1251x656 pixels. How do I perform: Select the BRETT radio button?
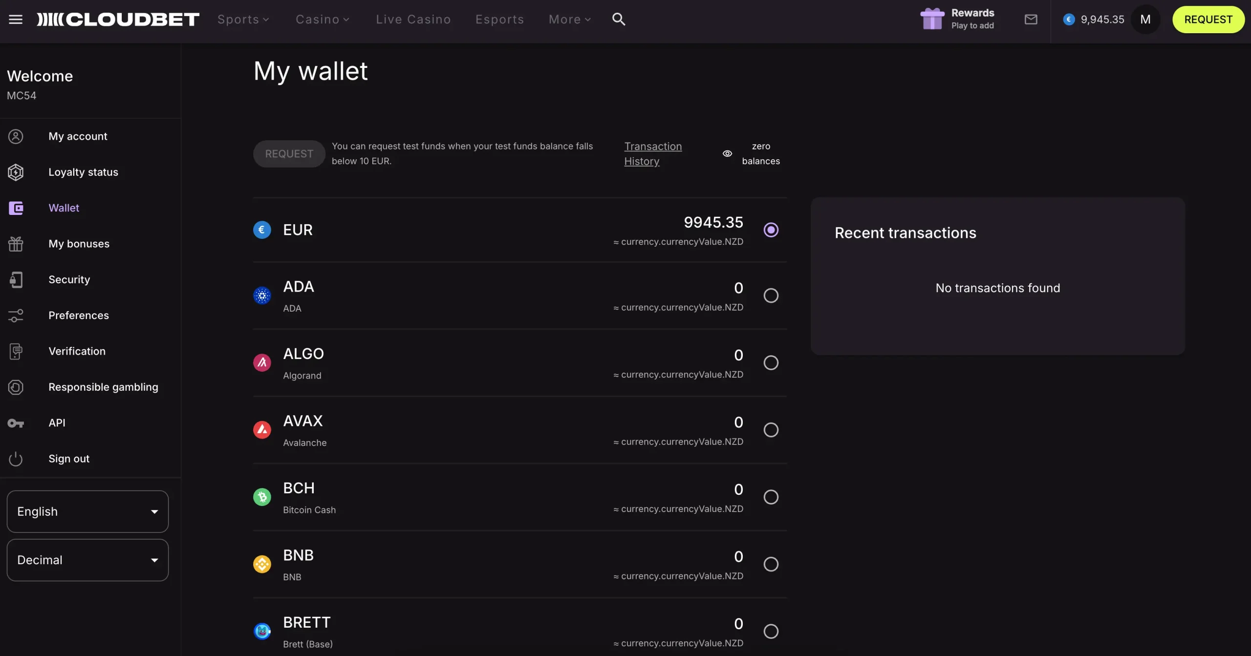pyautogui.click(x=771, y=631)
